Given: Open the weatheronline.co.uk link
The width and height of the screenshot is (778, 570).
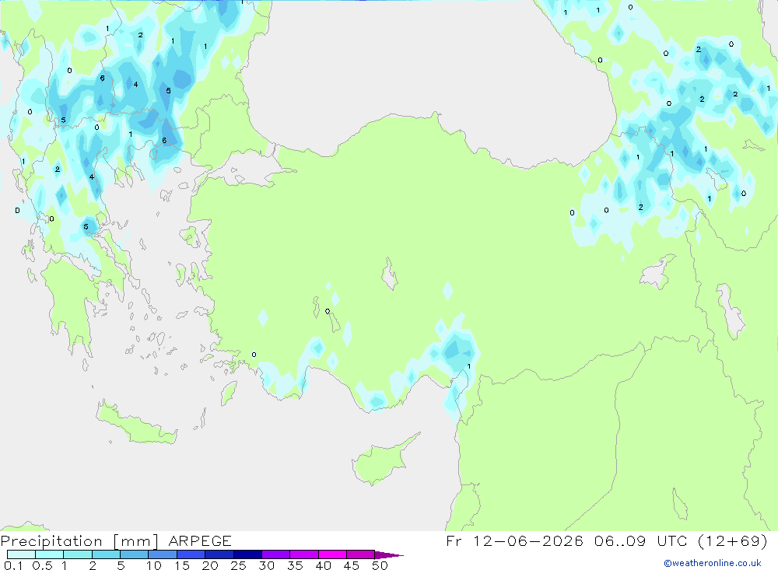Looking at the screenshot, I should click(x=713, y=563).
